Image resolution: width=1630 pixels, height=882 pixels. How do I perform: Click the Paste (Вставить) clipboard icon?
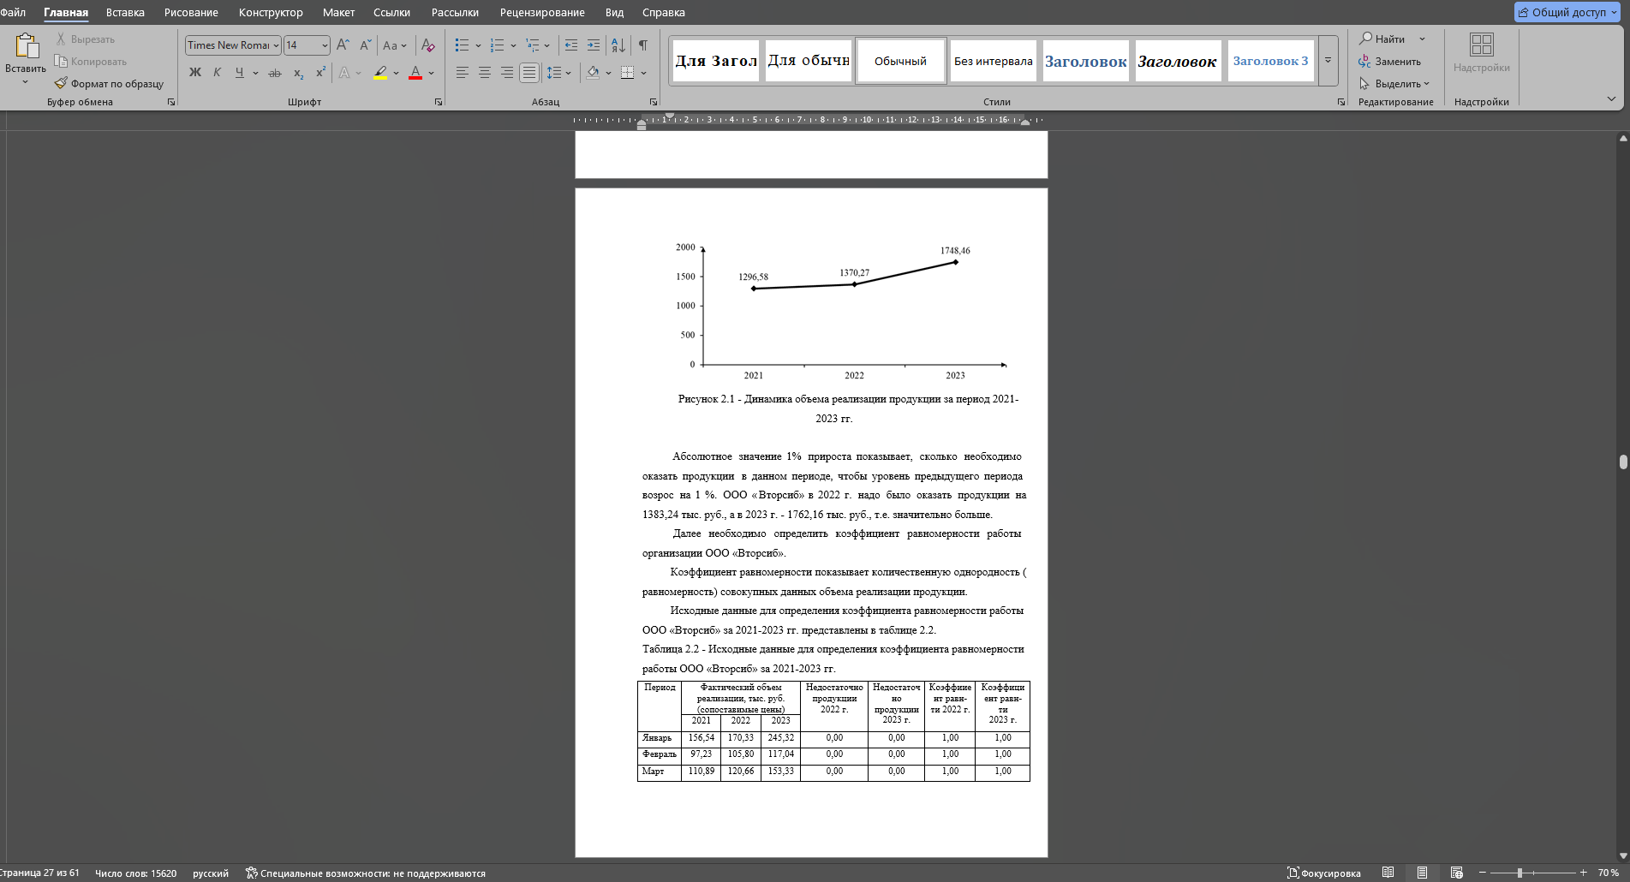click(26, 46)
